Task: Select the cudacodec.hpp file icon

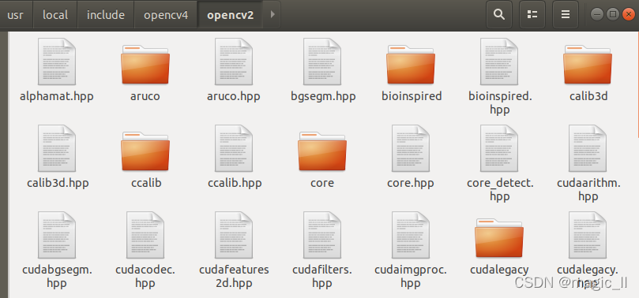Action: click(145, 235)
